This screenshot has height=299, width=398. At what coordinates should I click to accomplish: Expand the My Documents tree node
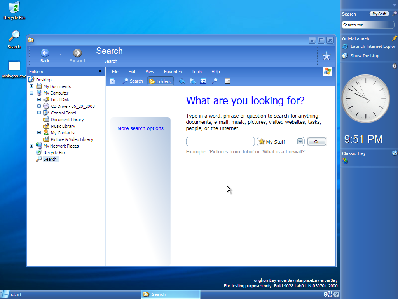click(31, 86)
